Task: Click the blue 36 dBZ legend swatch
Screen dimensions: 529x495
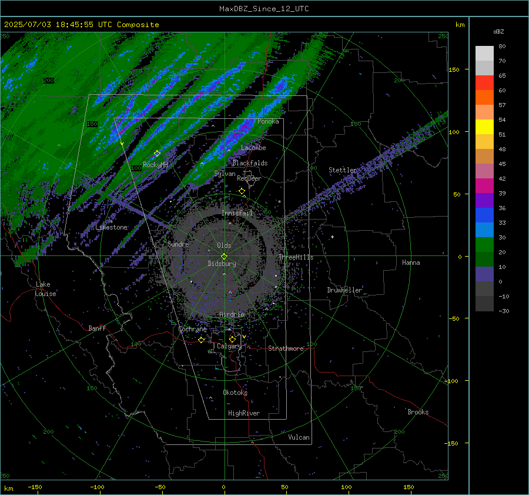Action: pos(484,215)
